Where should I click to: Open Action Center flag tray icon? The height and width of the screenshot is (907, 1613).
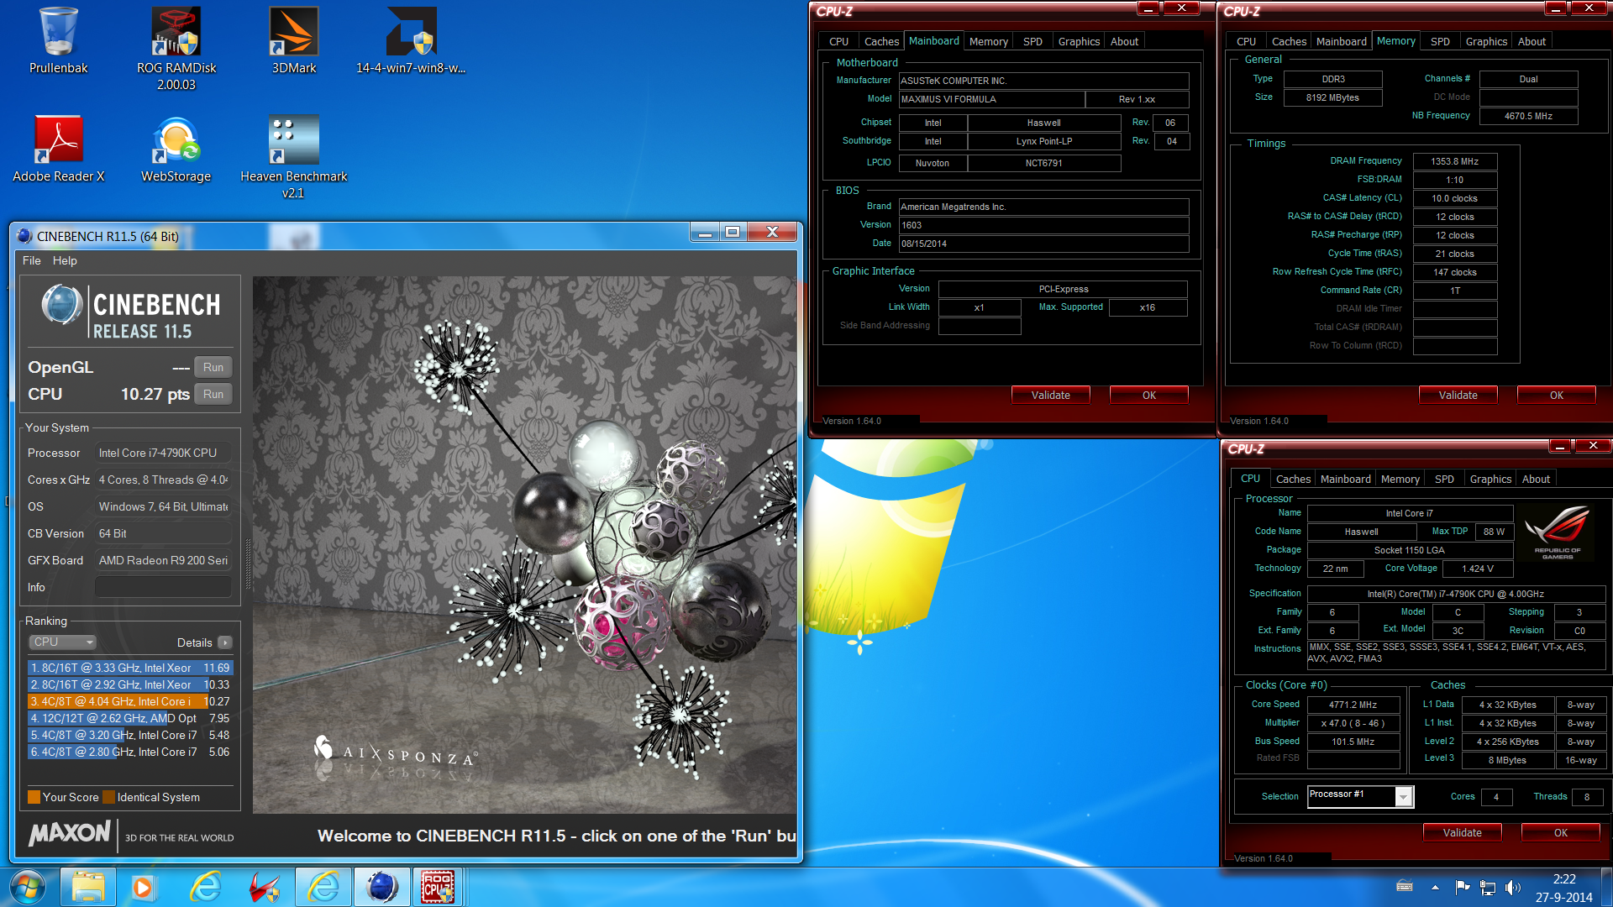pyautogui.click(x=1462, y=887)
